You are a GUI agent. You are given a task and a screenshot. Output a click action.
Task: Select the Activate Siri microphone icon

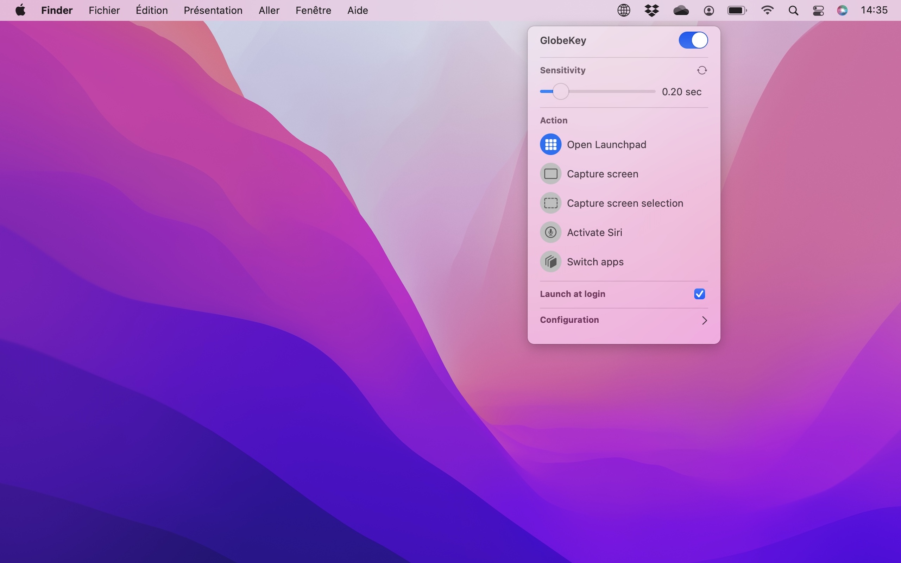[x=551, y=232]
